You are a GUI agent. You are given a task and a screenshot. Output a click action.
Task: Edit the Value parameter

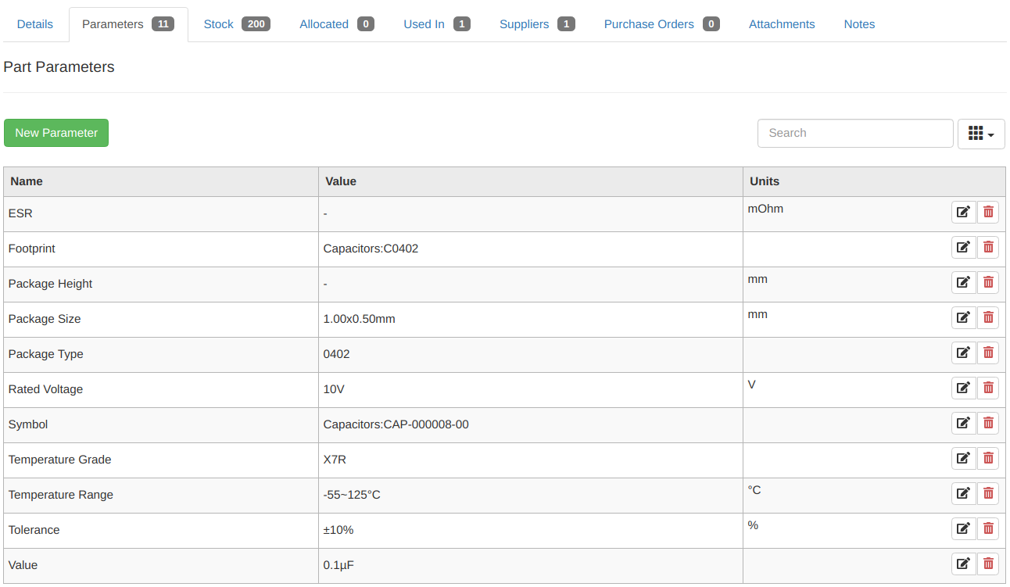click(963, 564)
